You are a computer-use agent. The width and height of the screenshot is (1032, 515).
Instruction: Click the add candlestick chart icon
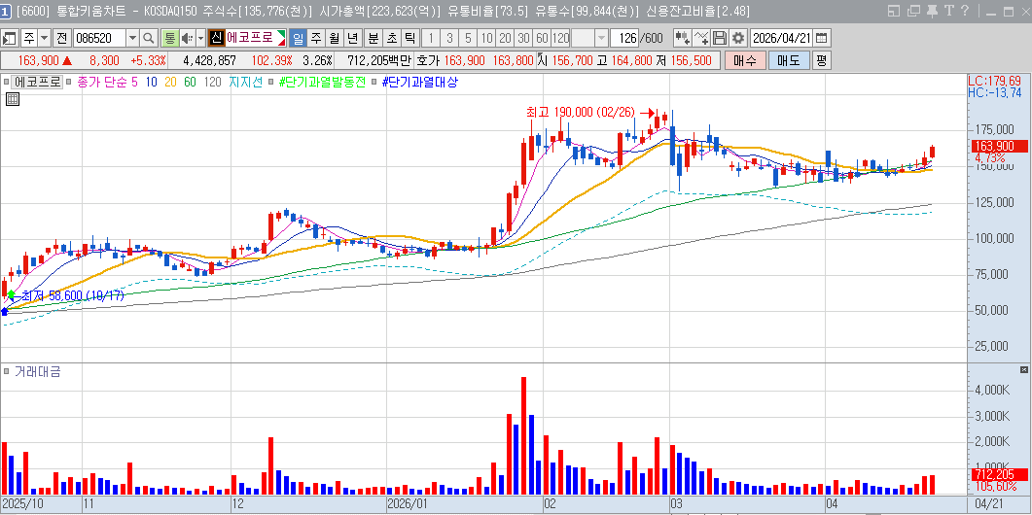pos(683,38)
